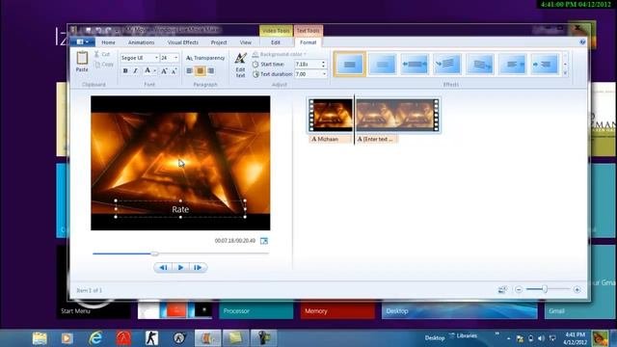Image resolution: width=617 pixels, height=347 pixels.
Task: Open the Memory tile behind the window
Action: pos(337,310)
